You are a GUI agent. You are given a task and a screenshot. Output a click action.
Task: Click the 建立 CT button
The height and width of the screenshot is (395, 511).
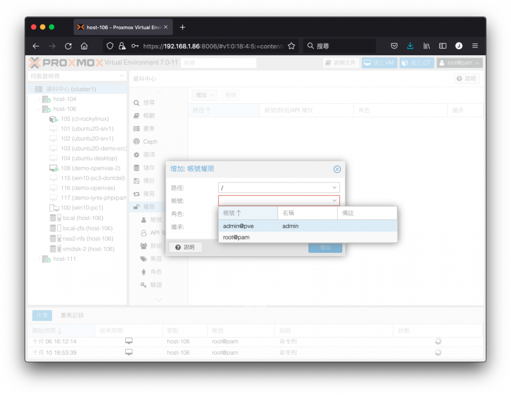pos(417,63)
